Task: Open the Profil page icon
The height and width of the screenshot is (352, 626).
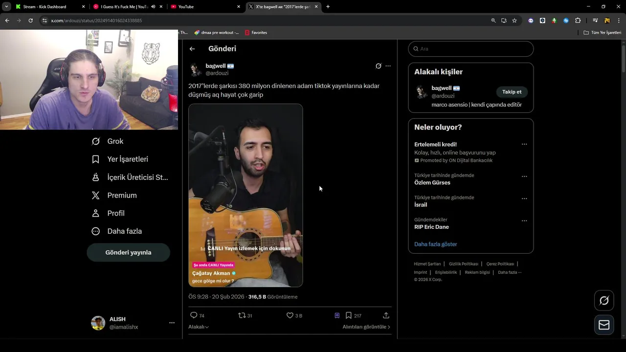Action: 96,213
